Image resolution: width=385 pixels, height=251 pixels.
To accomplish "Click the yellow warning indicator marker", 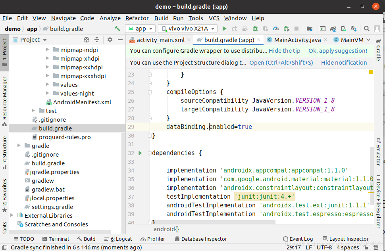I will pyautogui.click(x=371, y=72).
